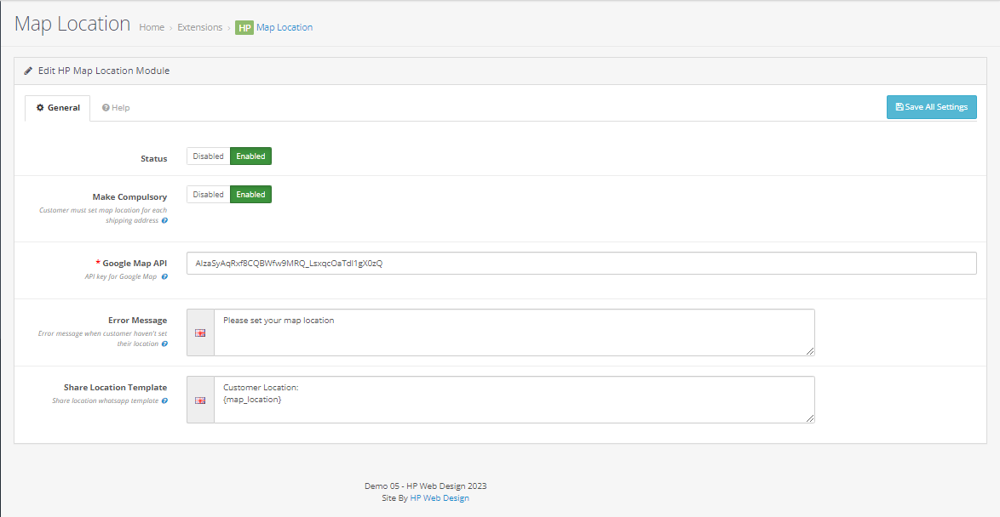Click the green HP badge in breadcrumb
Viewport: 1000px width, 517px height.
point(244,27)
